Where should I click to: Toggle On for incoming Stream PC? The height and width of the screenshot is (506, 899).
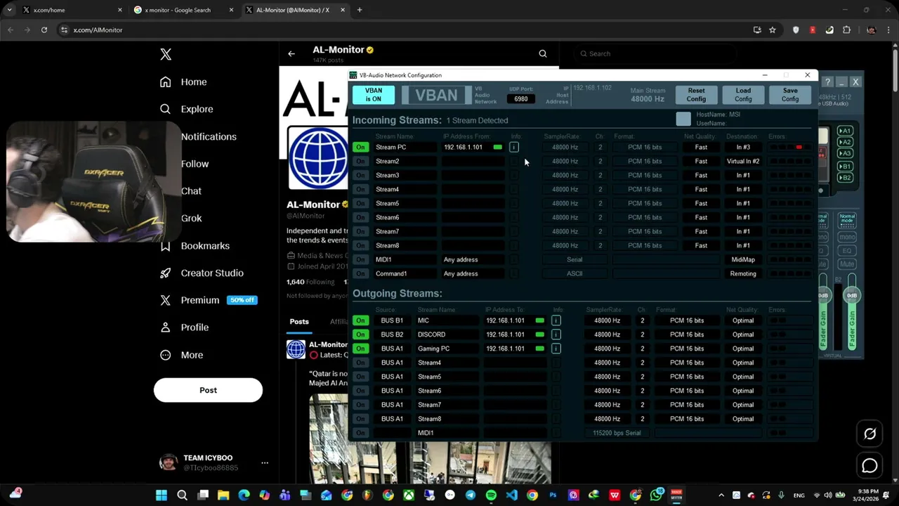tap(360, 147)
